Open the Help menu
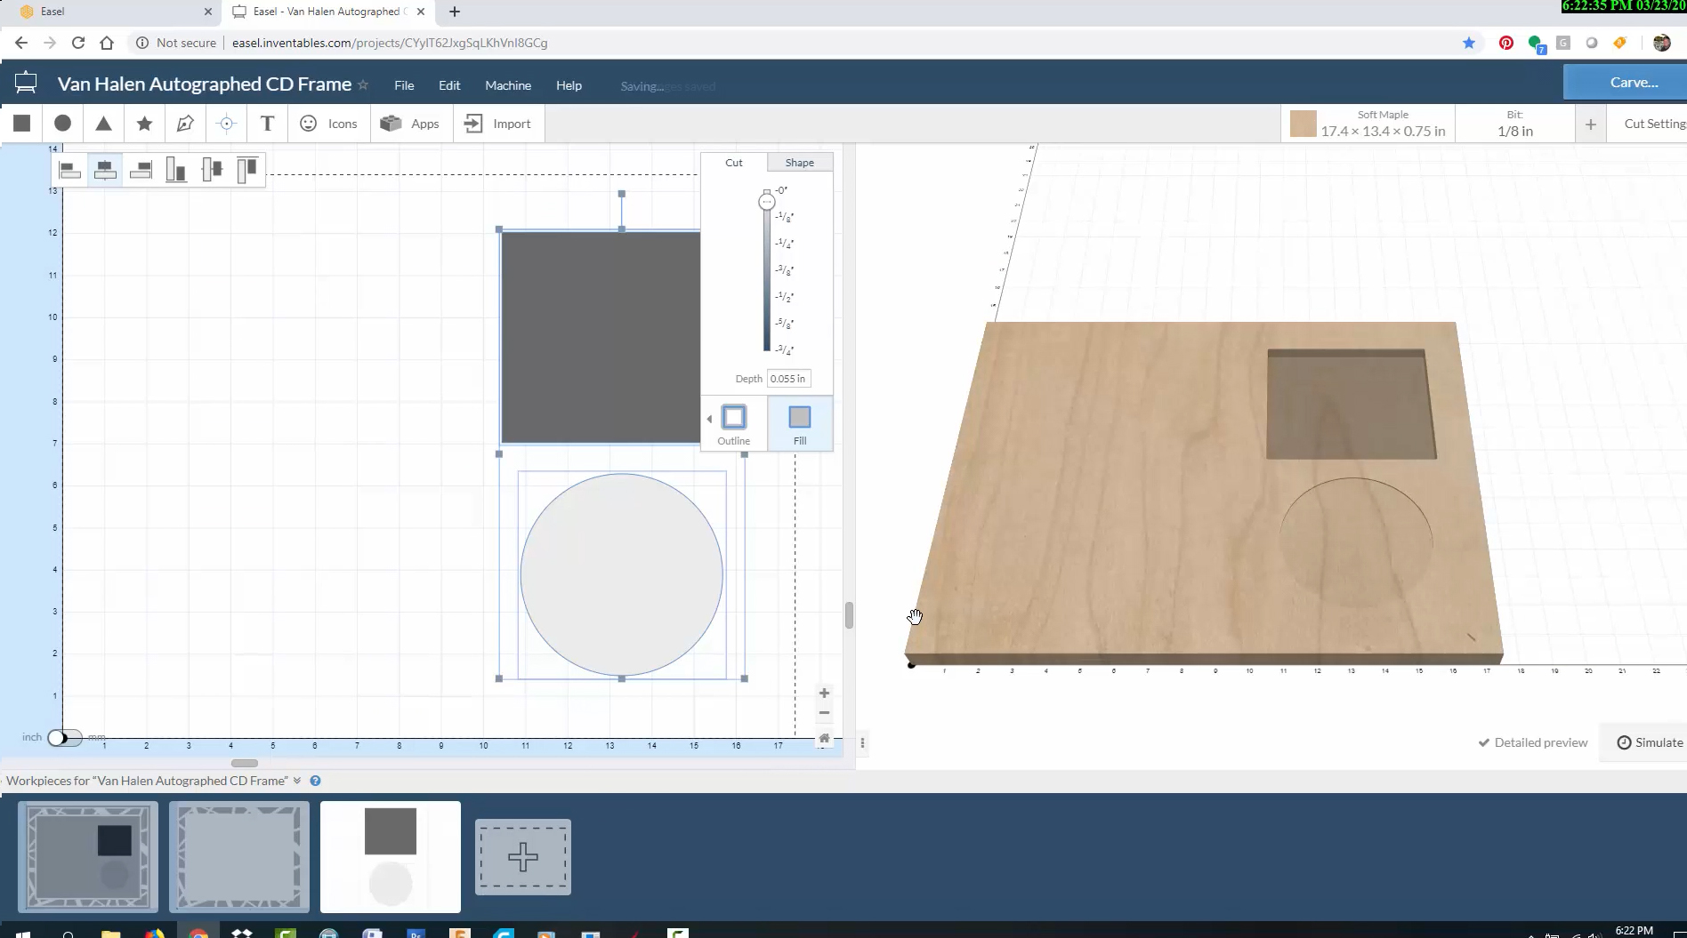Image resolution: width=1687 pixels, height=938 pixels. click(x=569, y=85)
